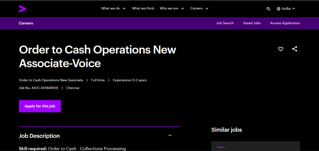Share this job via the share icon
Viewport: 319px width, 151px height.
pos(295,49)
